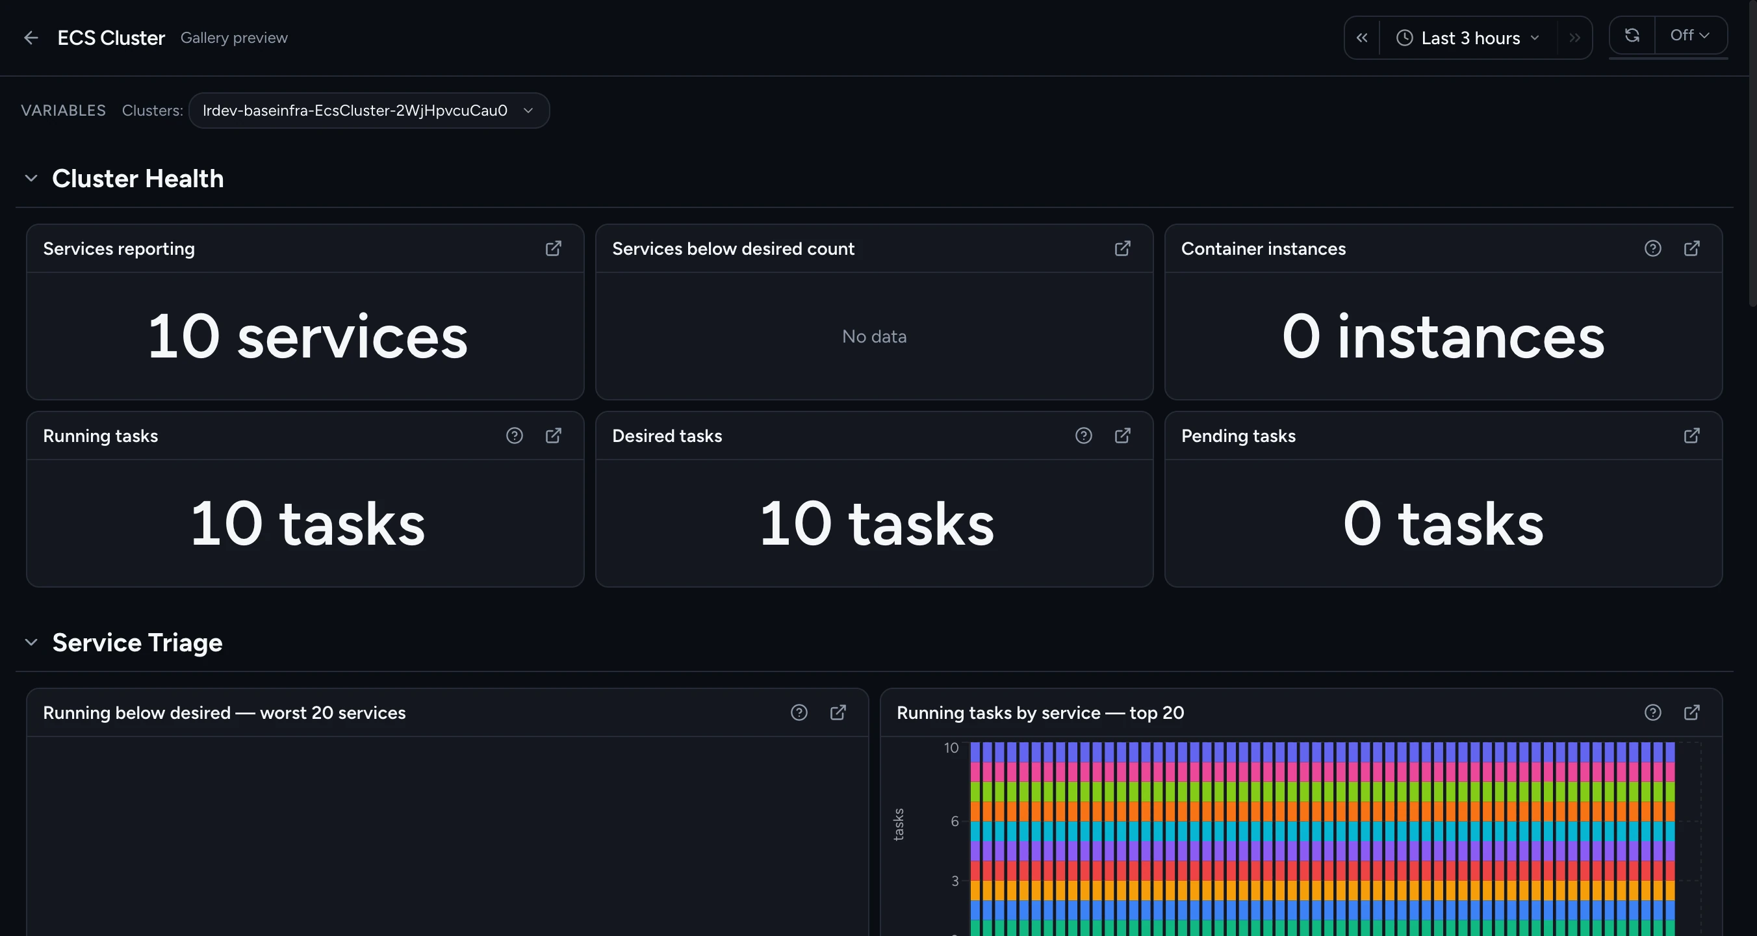Open Services below desired count panel externally
The width and height of the screenshot is (1757, 936).
pos(1122,248)
